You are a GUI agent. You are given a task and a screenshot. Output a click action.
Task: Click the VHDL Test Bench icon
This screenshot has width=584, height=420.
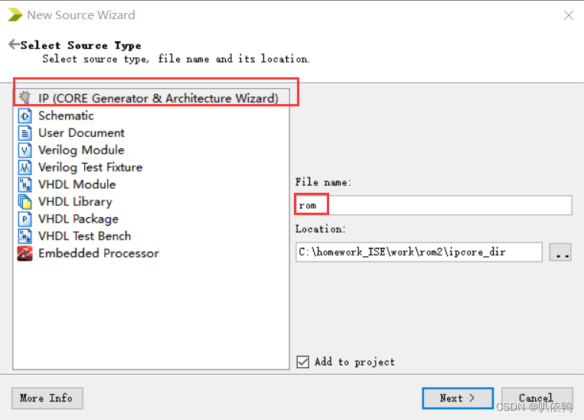click(x=25, y=236)
